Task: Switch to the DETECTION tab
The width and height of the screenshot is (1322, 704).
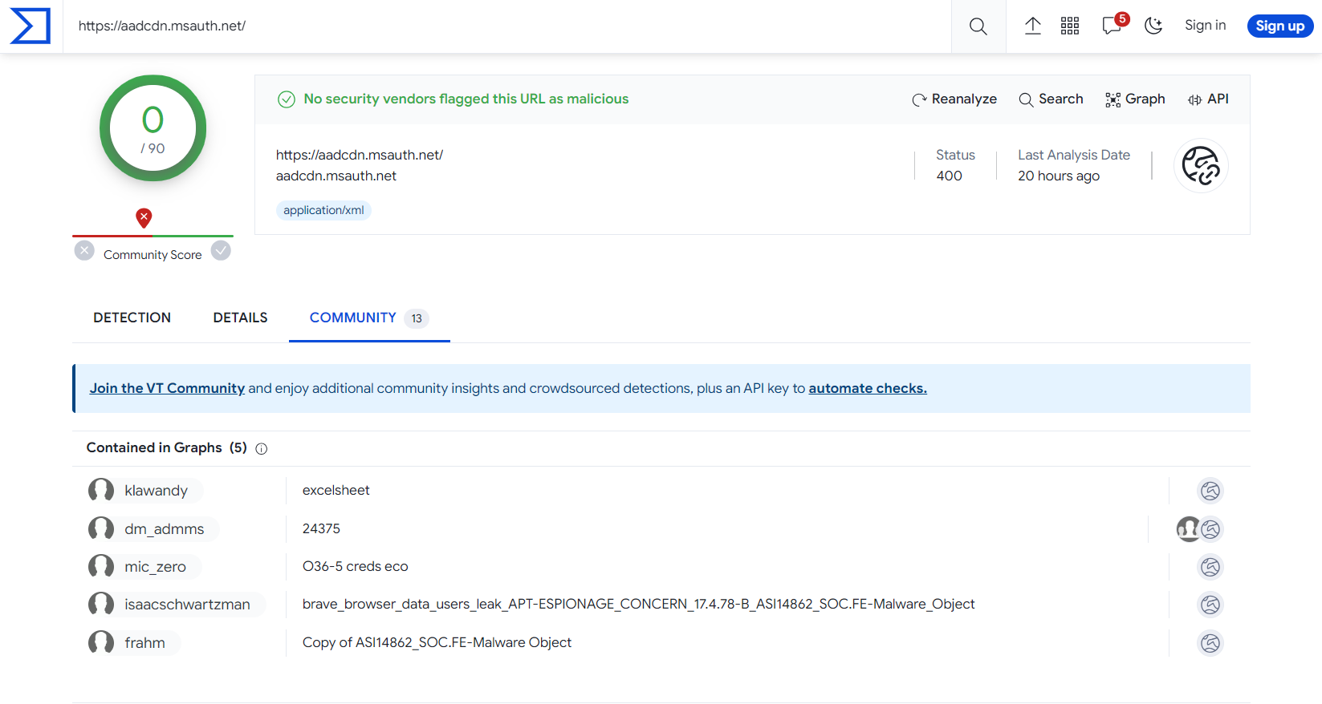Action: [132, 318]
